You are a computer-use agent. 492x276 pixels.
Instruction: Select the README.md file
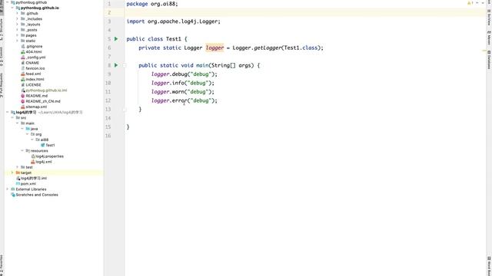pos(36,96)
